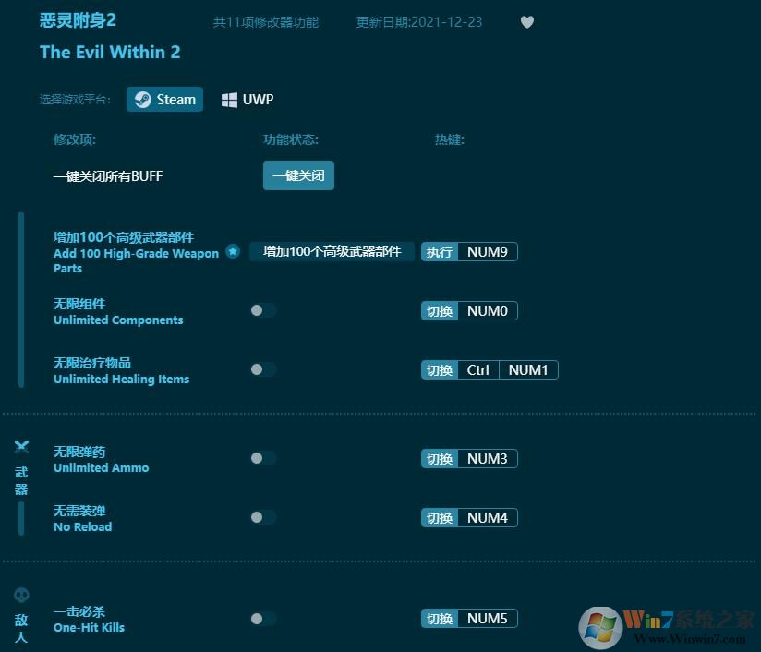Click the heart favorite icon at top
761x652 pixels.
click(526, 22)
